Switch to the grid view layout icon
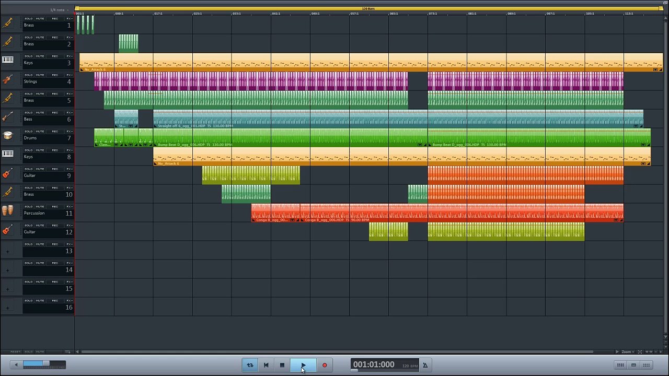This screenshot has height=376, width=669. [647, 365]
